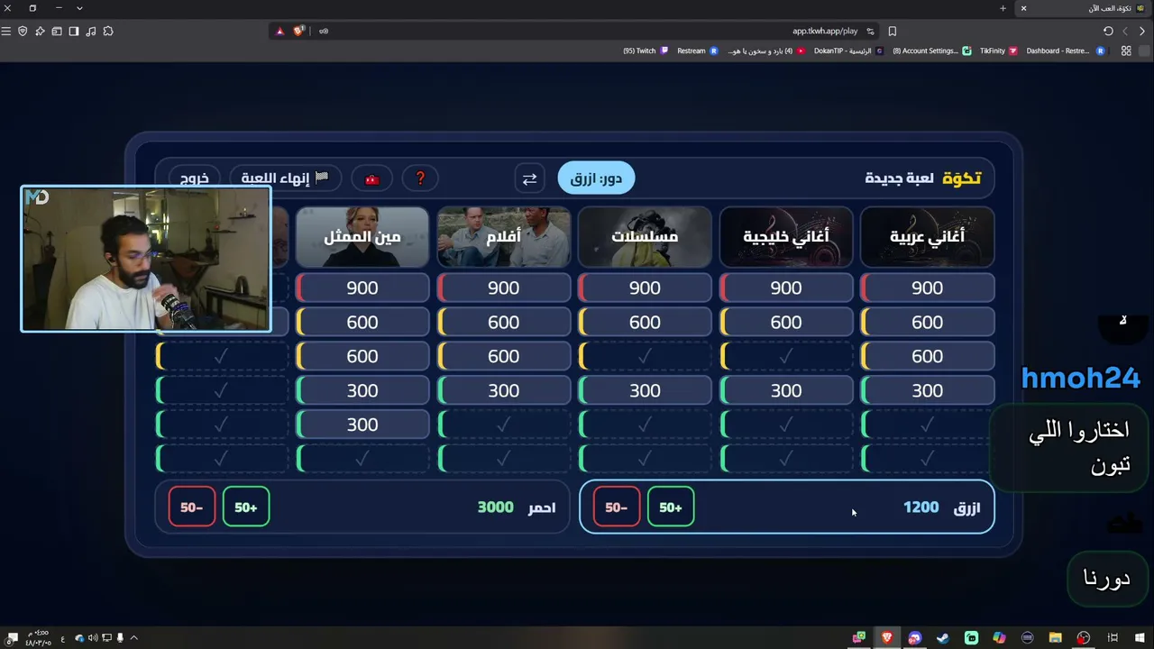The image size is (1154, 649).
Task: Add 50 points to ازرق team
Action: tap(670, 507)
